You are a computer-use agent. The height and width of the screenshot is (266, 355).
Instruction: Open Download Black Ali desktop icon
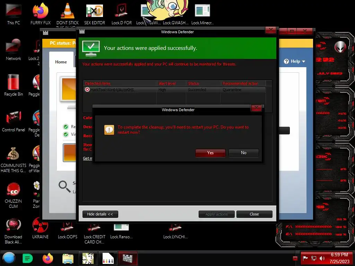(x=14, y=231)
